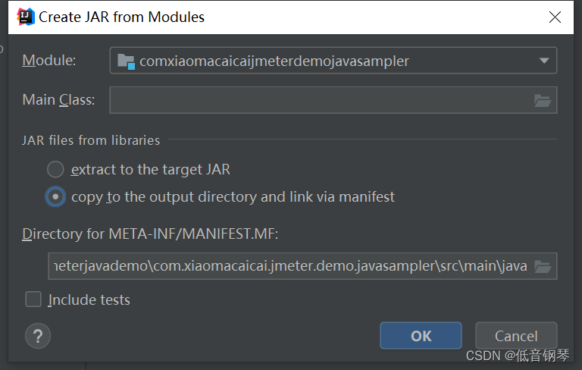Expand the Module dropdown arrow
The width and height of the screenshot is (582, 370).
[544, 61]
